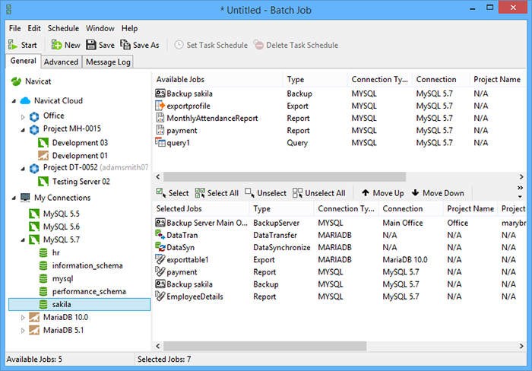Collapse the Project MH-0015 node
This screenshot has width=532, height=371.
[23, 130]
